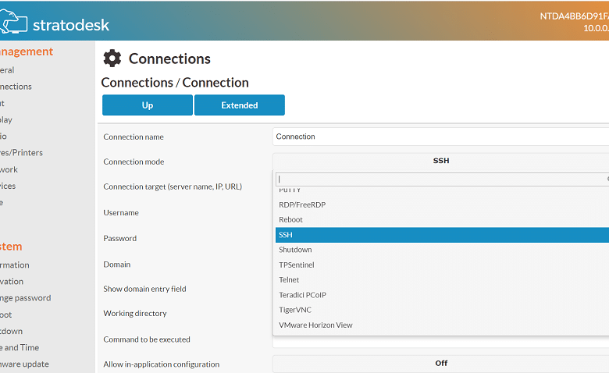Open Information in System sidebar section
Viewport: 609px width, 373px height.
[14, 265]
